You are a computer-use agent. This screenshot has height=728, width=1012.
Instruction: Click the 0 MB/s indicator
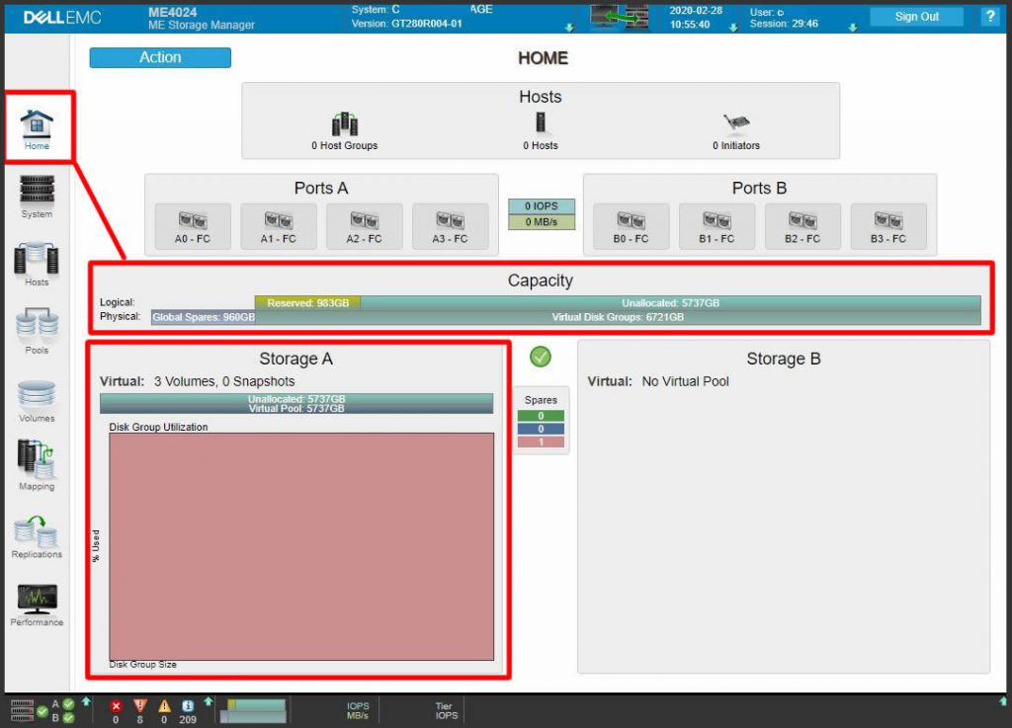541,222
